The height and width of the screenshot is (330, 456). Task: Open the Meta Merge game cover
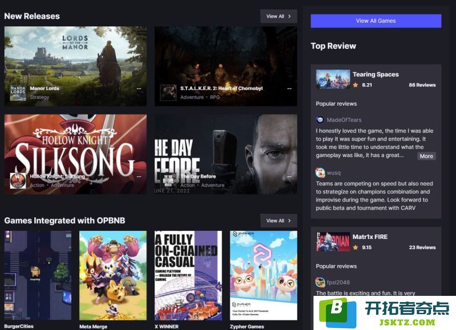(113, 275)
